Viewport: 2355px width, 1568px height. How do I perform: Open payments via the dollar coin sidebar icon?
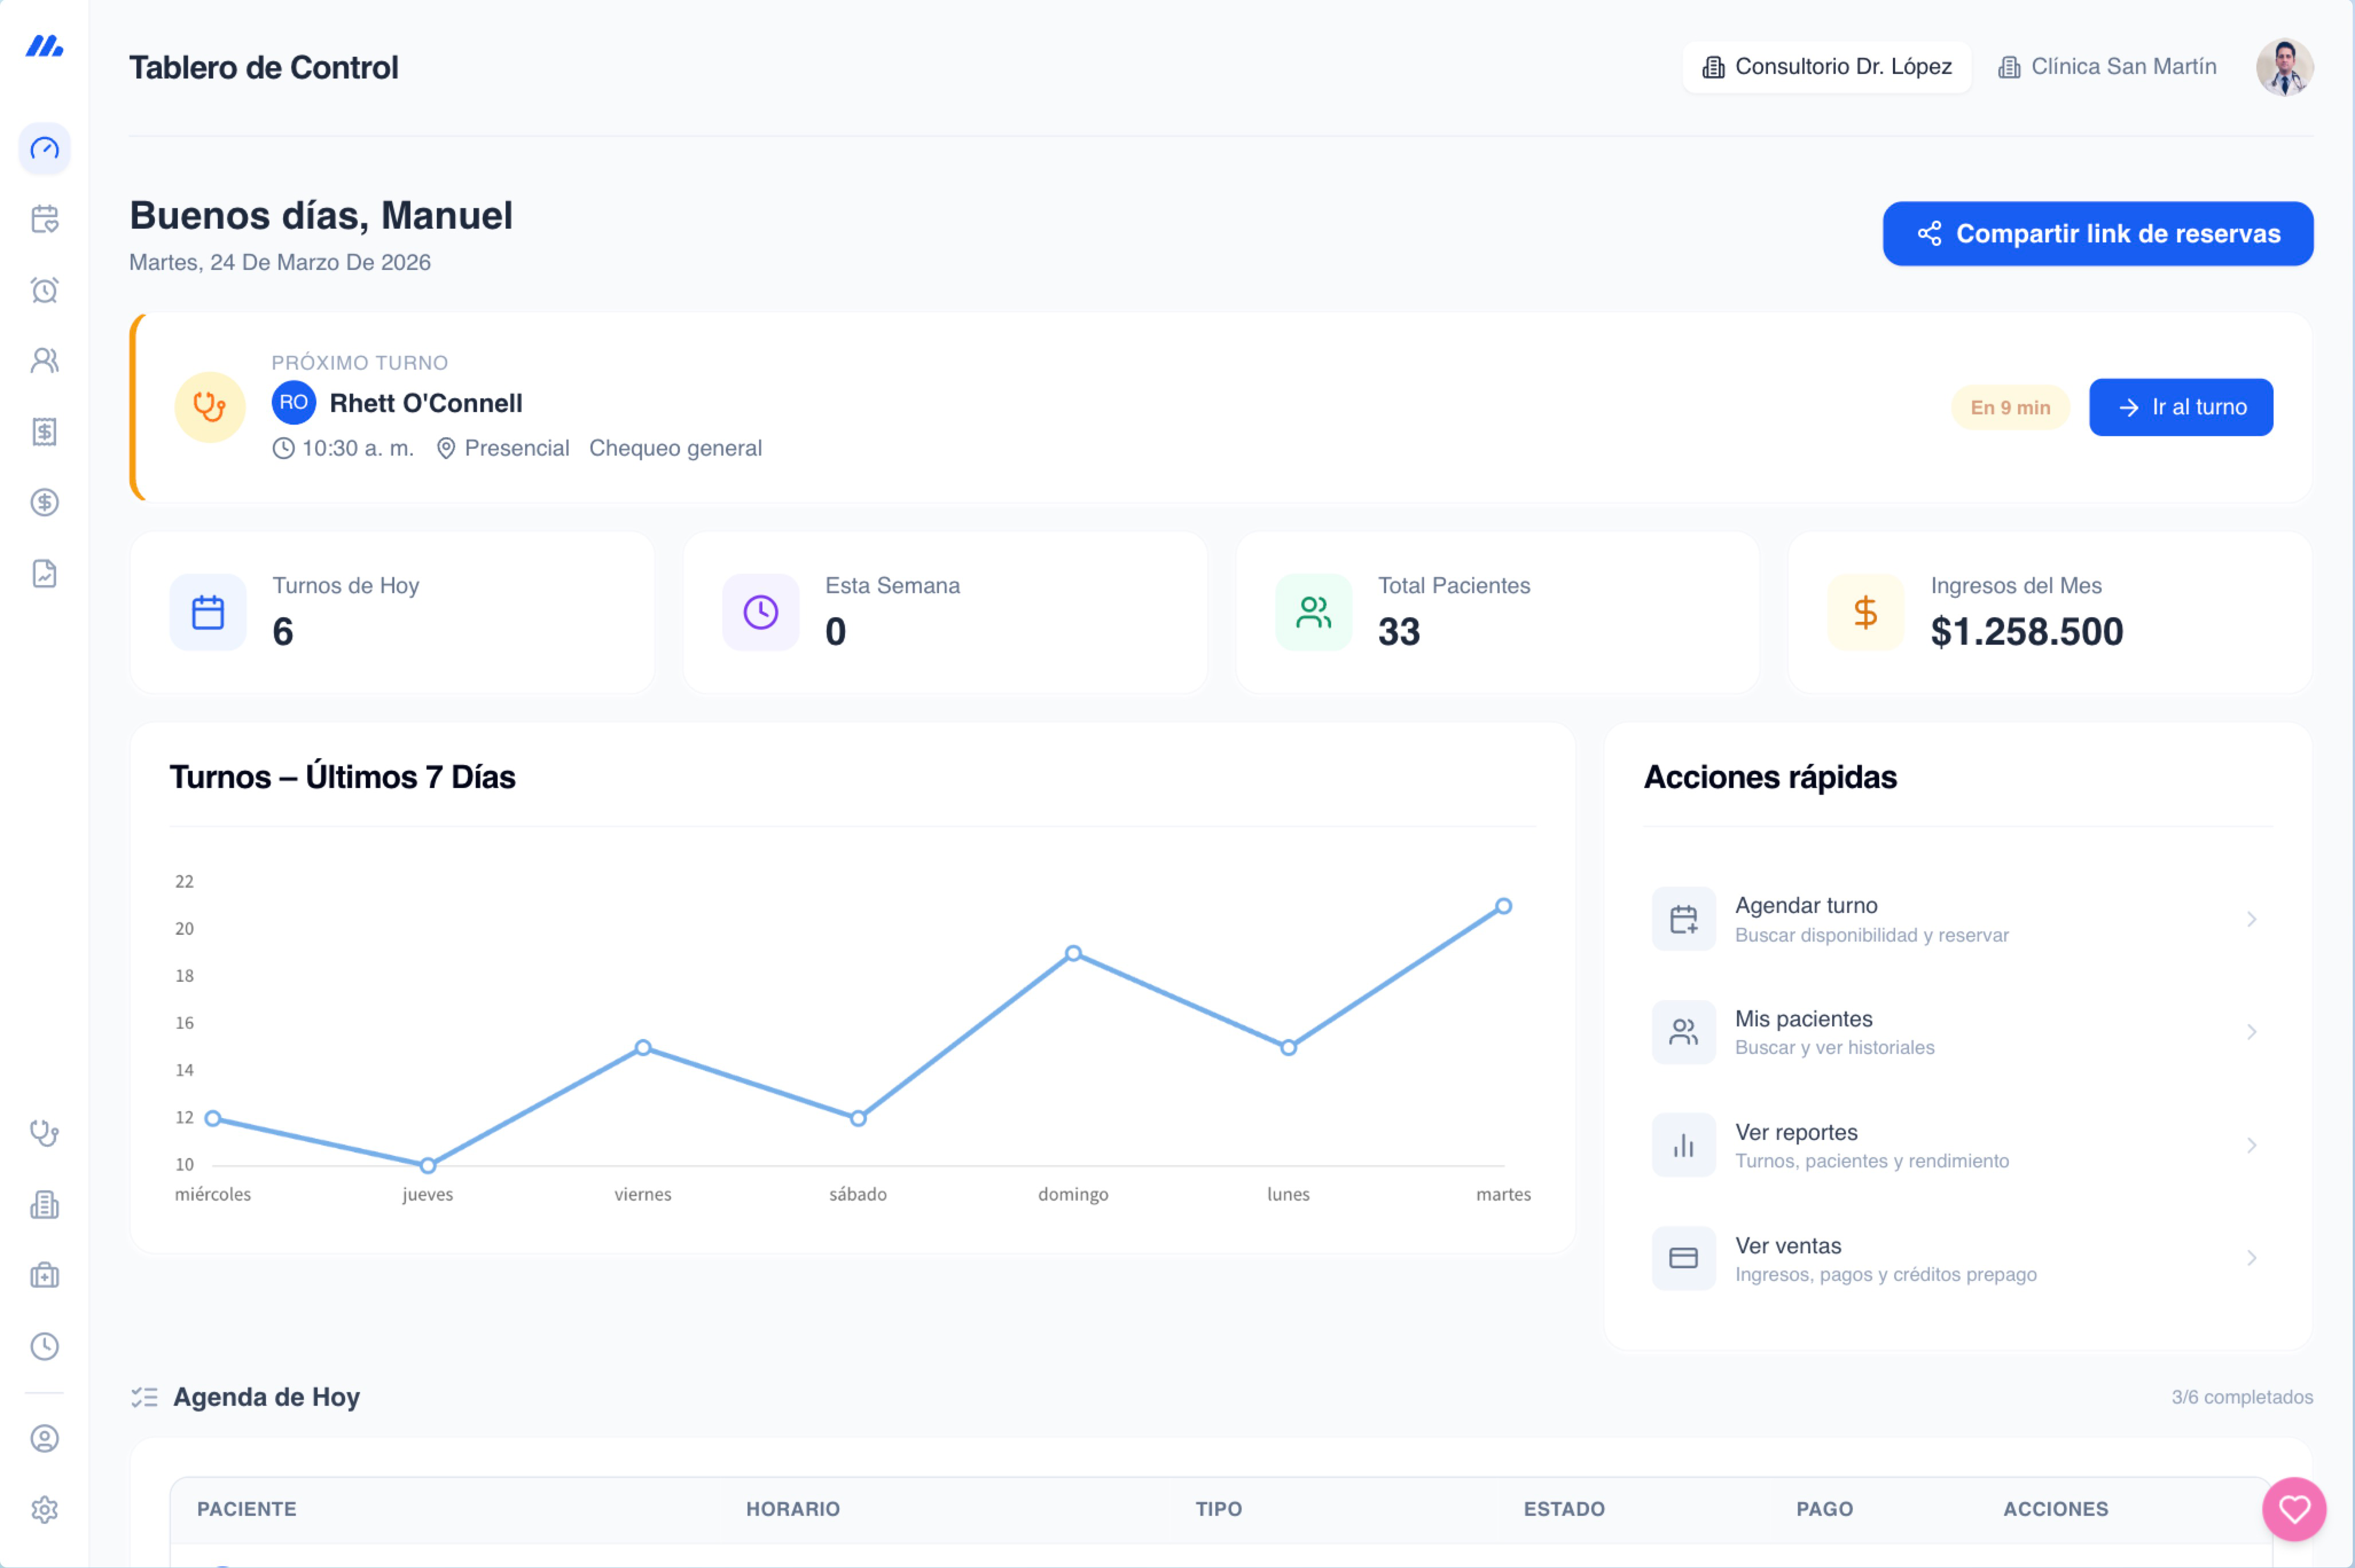(x=45, y=502)
